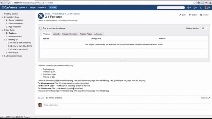Like this page with thumbs-up link

click(41, 98)
